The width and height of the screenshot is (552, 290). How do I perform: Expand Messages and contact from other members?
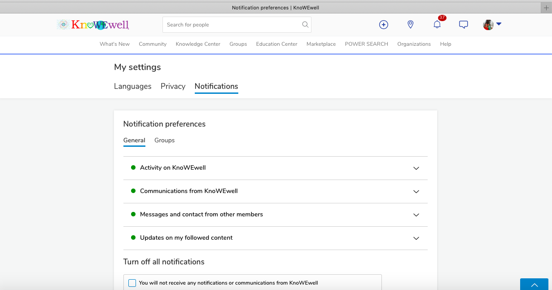(276, 215)
